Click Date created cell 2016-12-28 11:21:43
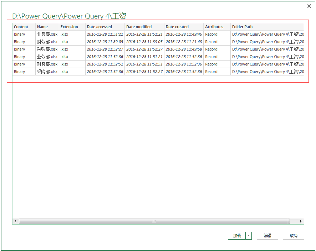The image size is (316, 251). [184, 42]
